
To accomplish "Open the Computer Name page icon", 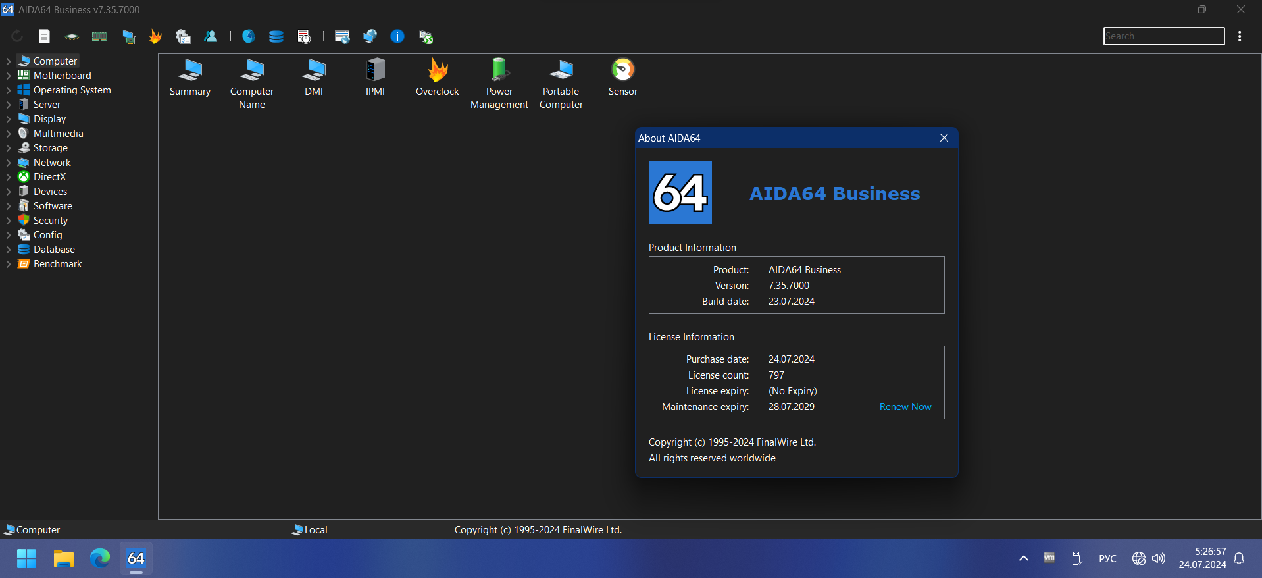I will (252, 84).
